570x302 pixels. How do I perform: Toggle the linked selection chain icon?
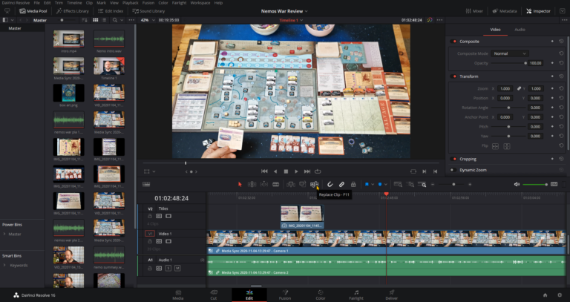point(341,184)
